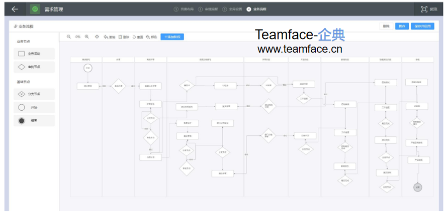Zoom out of the flowchart canvas
This screenshot has width=448, height=216.
pyautogui.click(x=69, y=37)
